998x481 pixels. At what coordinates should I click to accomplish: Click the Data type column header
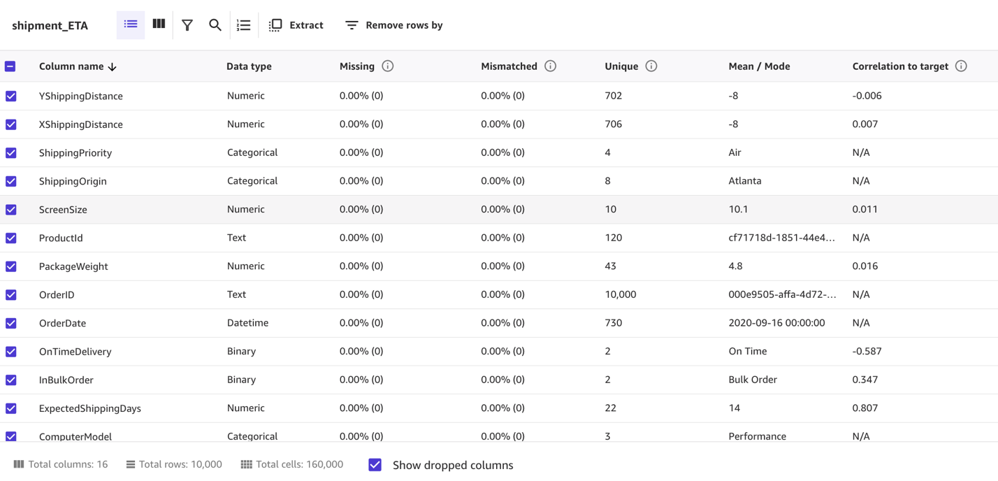pyautogui.click(x=249, y=66)
